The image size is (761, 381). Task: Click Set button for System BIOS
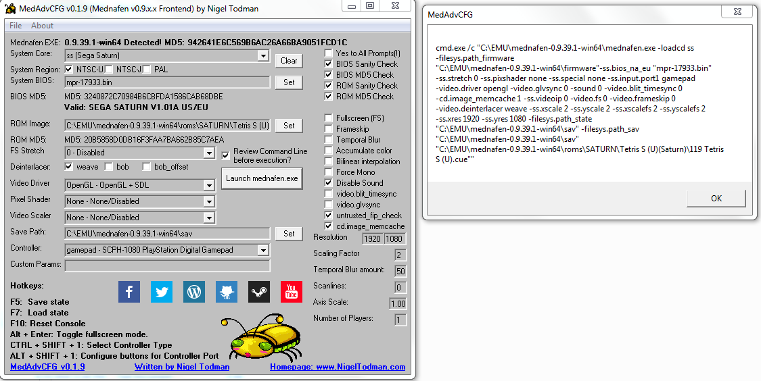pyautogui.click(x=289, y=82)
